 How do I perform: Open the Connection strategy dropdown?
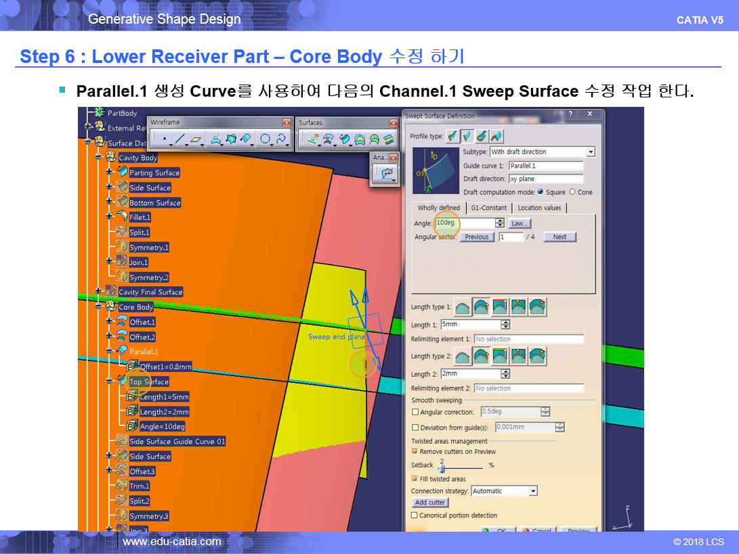533,491
